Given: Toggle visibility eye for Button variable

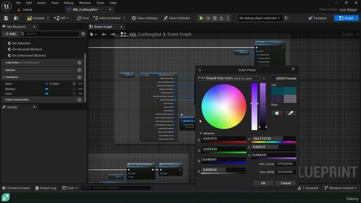Looking at the screenshot, I should tap(80, 89).
